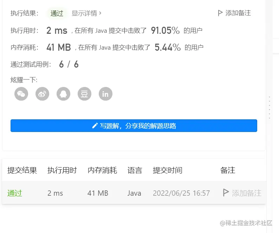The height and width of the screenshot is (233, 279).
Task: Click the 2022/06/25 16:57 timestamp
Action: point(181,193)
